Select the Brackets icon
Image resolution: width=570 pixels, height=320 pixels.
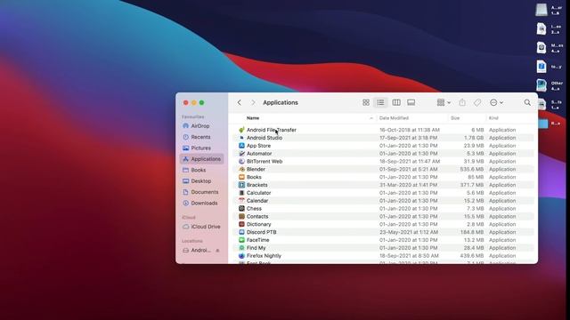[241, 185]
